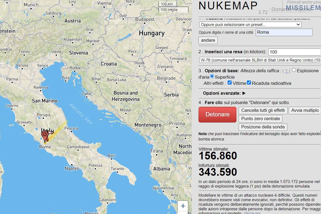This screenshot has width=321, height=214.
Task: Click the map zoom-in plus button
Action: pos(183,206)
